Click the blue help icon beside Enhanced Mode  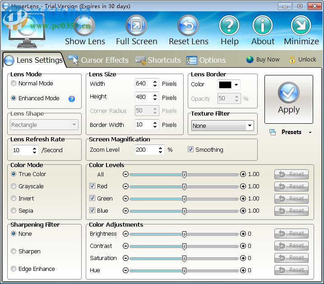[x=71, y=98]
